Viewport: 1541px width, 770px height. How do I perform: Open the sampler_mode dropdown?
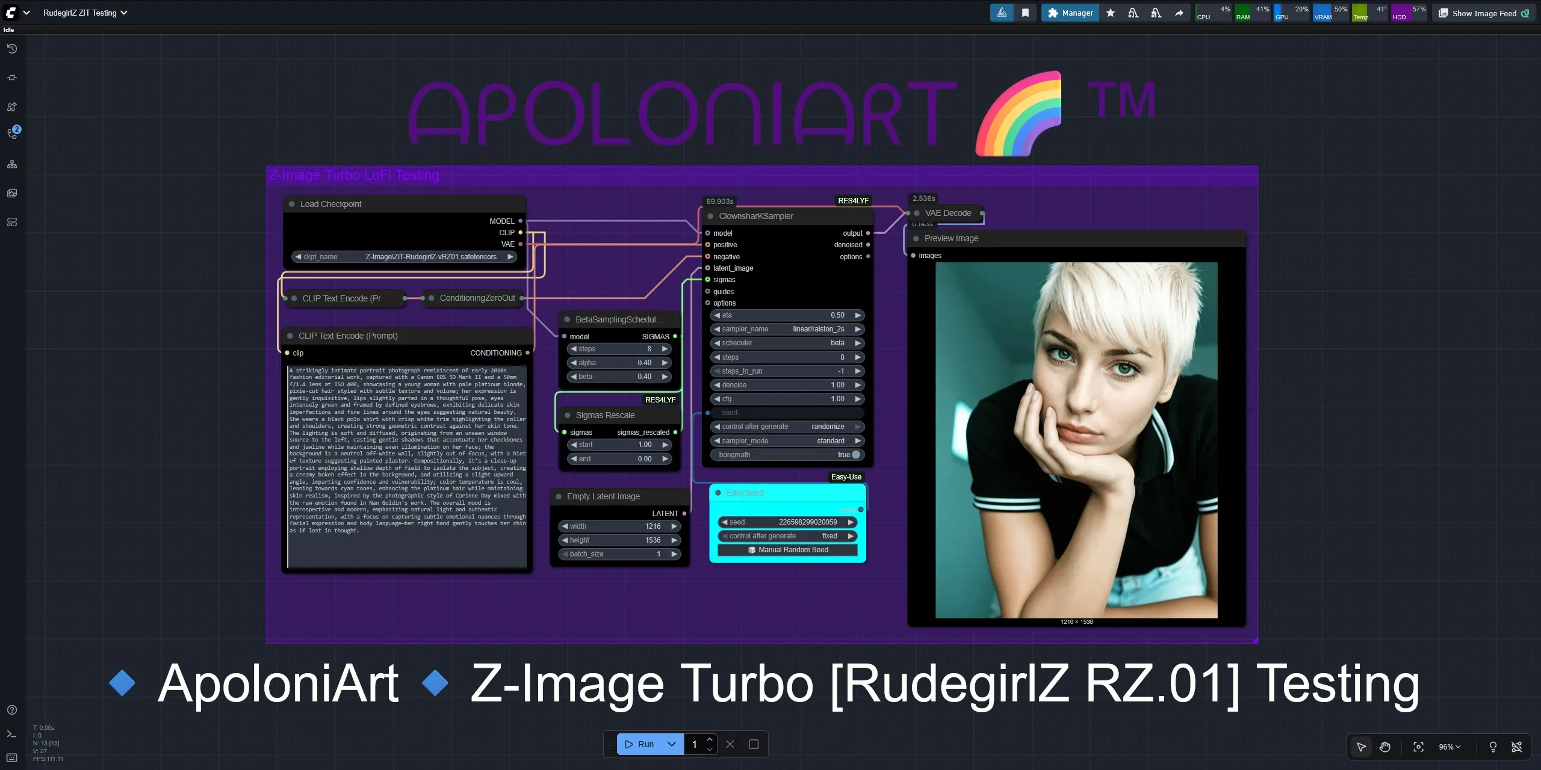787,441
